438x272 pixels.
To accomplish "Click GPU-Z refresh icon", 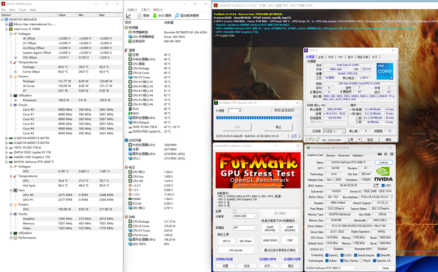I will [x=386, y=154].
